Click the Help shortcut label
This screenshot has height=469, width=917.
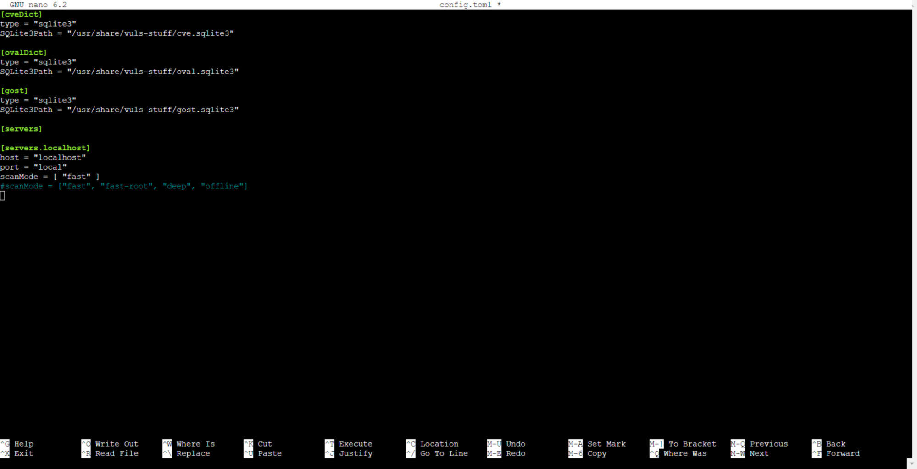(23, 444)
